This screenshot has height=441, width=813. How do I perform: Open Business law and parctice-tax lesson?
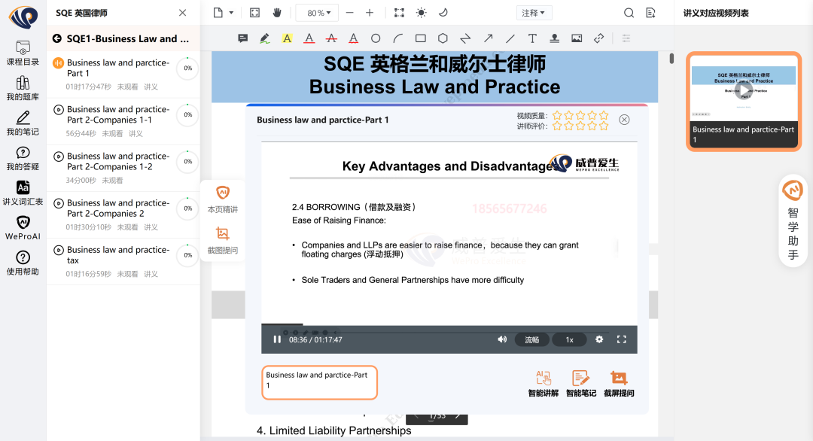[x=117, y=255]
